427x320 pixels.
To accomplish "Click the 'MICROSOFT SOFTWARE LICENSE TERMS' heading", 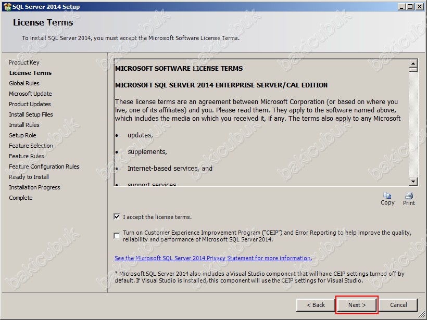I will (x=179, y=68).
